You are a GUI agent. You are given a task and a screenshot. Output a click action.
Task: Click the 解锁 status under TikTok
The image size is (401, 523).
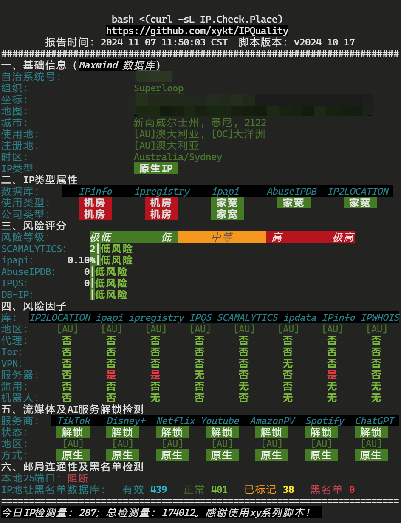click(73, 432)
